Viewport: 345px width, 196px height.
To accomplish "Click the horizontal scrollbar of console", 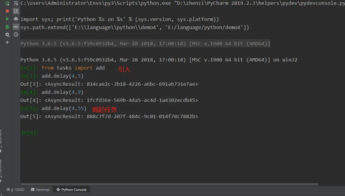I will coord(169,184).
